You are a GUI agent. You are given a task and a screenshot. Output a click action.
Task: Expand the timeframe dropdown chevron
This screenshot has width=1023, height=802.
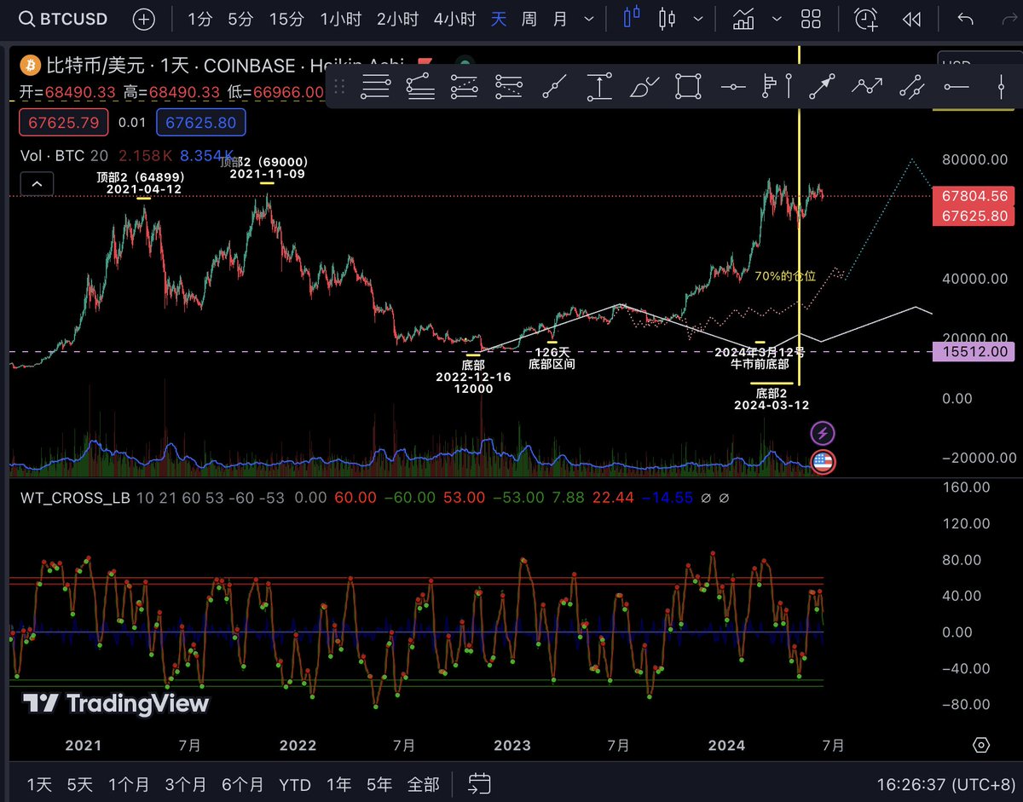pos(589,19)
